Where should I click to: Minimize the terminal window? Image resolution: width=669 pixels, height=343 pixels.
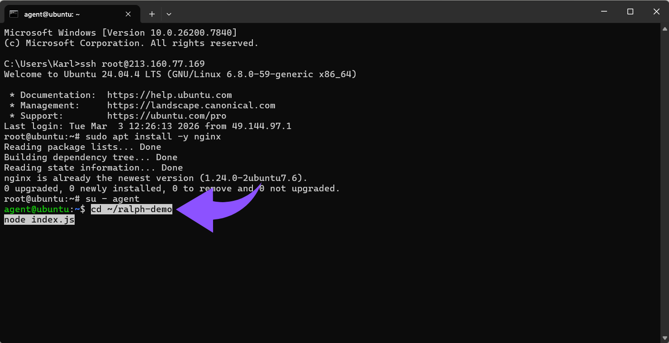604,12
